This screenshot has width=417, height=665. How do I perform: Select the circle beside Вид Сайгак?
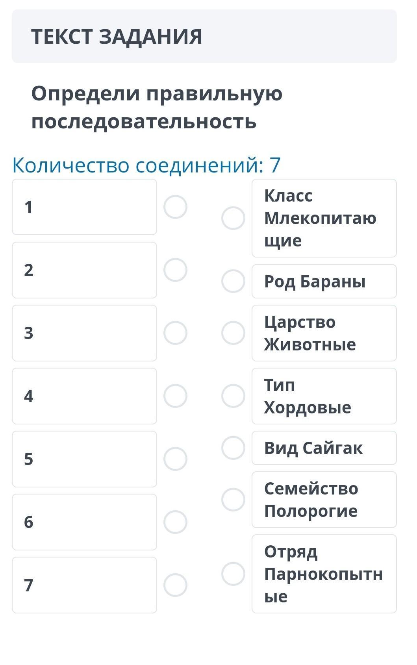tap(233, 448)
